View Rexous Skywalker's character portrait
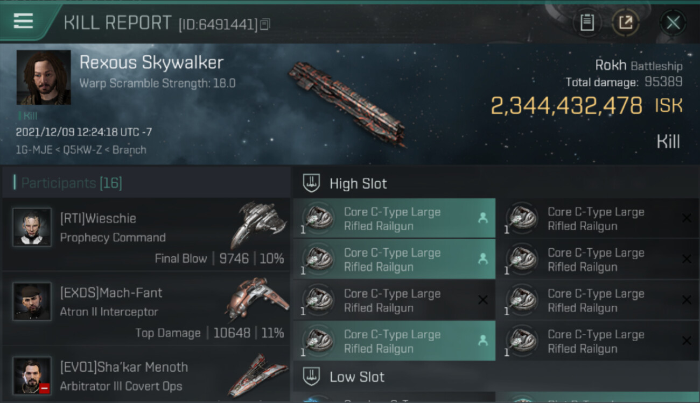This screenshot has height=403, width=700. (44, 77)
